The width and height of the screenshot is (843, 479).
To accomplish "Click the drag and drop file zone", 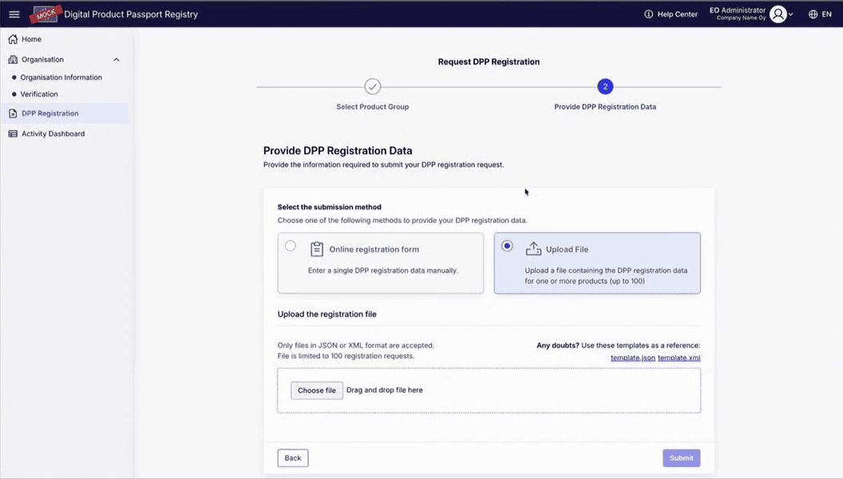I will tap(489, 390).
